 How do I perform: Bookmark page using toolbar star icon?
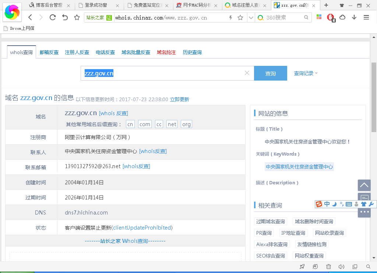point(77,17)
